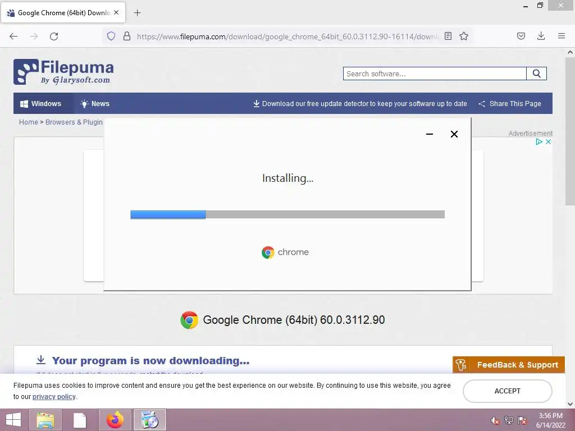Focus the Search software field

click(x=435, y=74)
